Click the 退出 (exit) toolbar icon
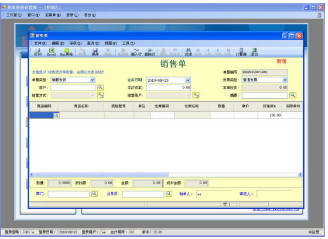Viewport: 328px width, 239px height. pos(254,52)
